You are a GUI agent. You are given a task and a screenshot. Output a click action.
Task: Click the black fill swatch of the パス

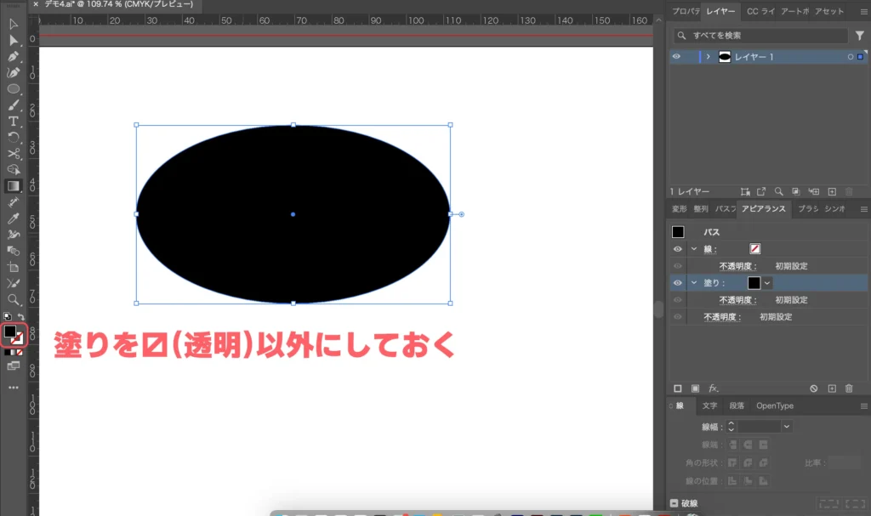[678, 231]
